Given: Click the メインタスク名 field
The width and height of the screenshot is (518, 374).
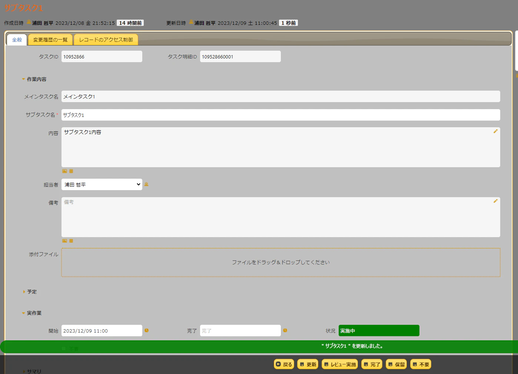Looking at the screenshot, I should click(281, 97).
